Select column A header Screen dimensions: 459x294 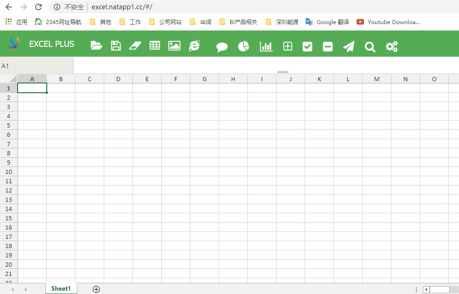pyautogui.click(x=32, y=79)
